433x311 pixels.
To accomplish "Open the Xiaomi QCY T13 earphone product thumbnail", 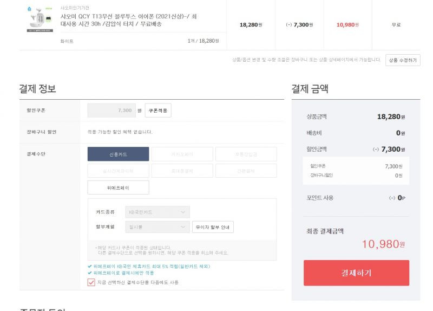I will [40, 19].
